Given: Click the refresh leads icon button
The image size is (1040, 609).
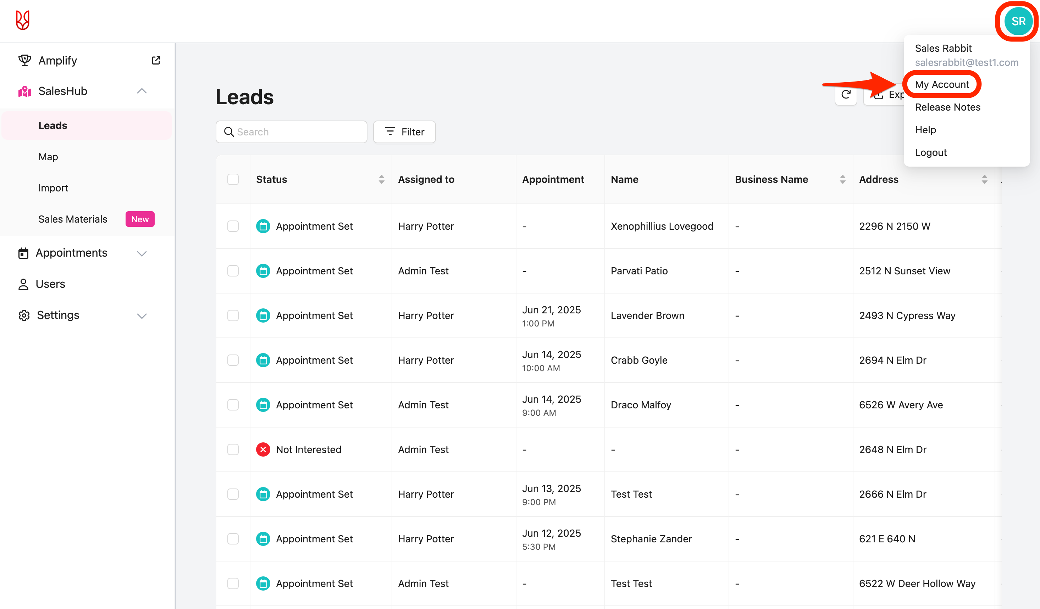Looking at the screenshot, I should click(x=846, y=94).
